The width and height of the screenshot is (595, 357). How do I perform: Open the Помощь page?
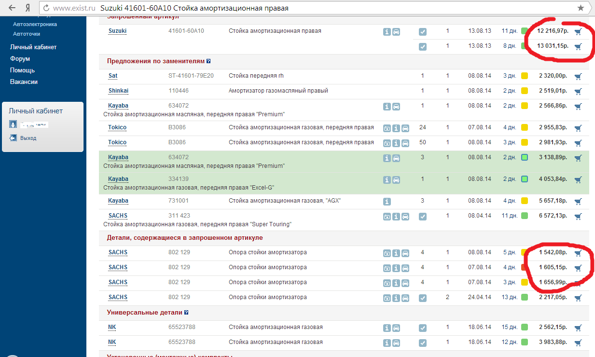click(22, 70)
